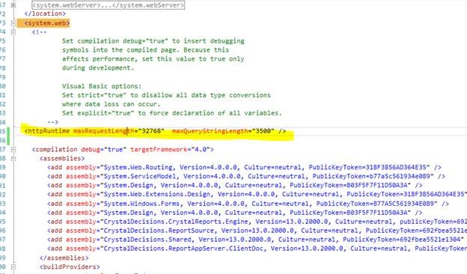This screenshot has height=274, width=467.
Task: Click the CrystalDecisions.ReportAppServer.ClientDoc assembly name
Action: click(x=183, y=249)
